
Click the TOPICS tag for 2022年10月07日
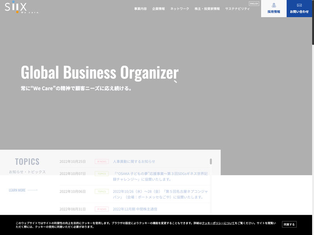pyautogui.click(x=102, y=174)
